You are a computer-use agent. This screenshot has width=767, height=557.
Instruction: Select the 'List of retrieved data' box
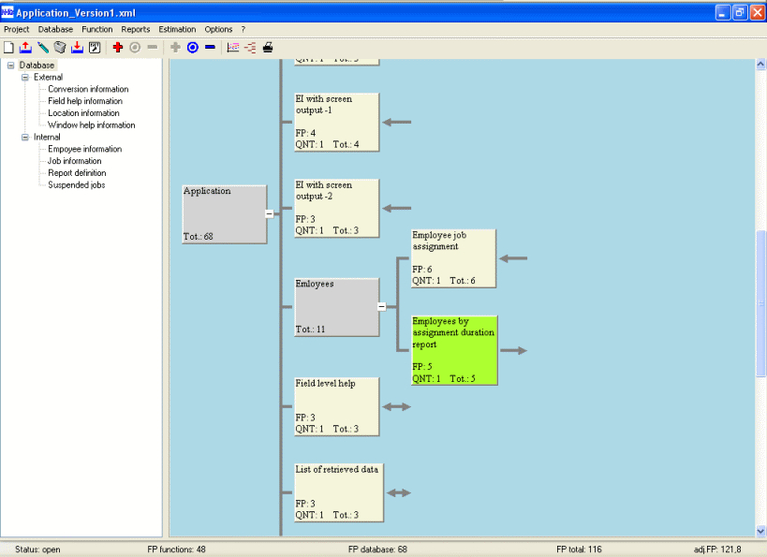click(338, 492)
